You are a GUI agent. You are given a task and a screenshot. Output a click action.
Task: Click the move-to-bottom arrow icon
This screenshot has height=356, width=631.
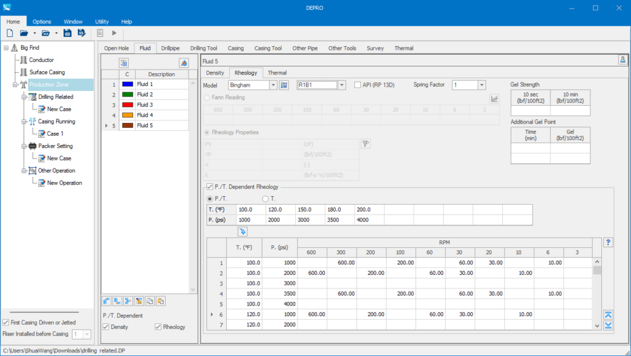(x=608, y=325)
